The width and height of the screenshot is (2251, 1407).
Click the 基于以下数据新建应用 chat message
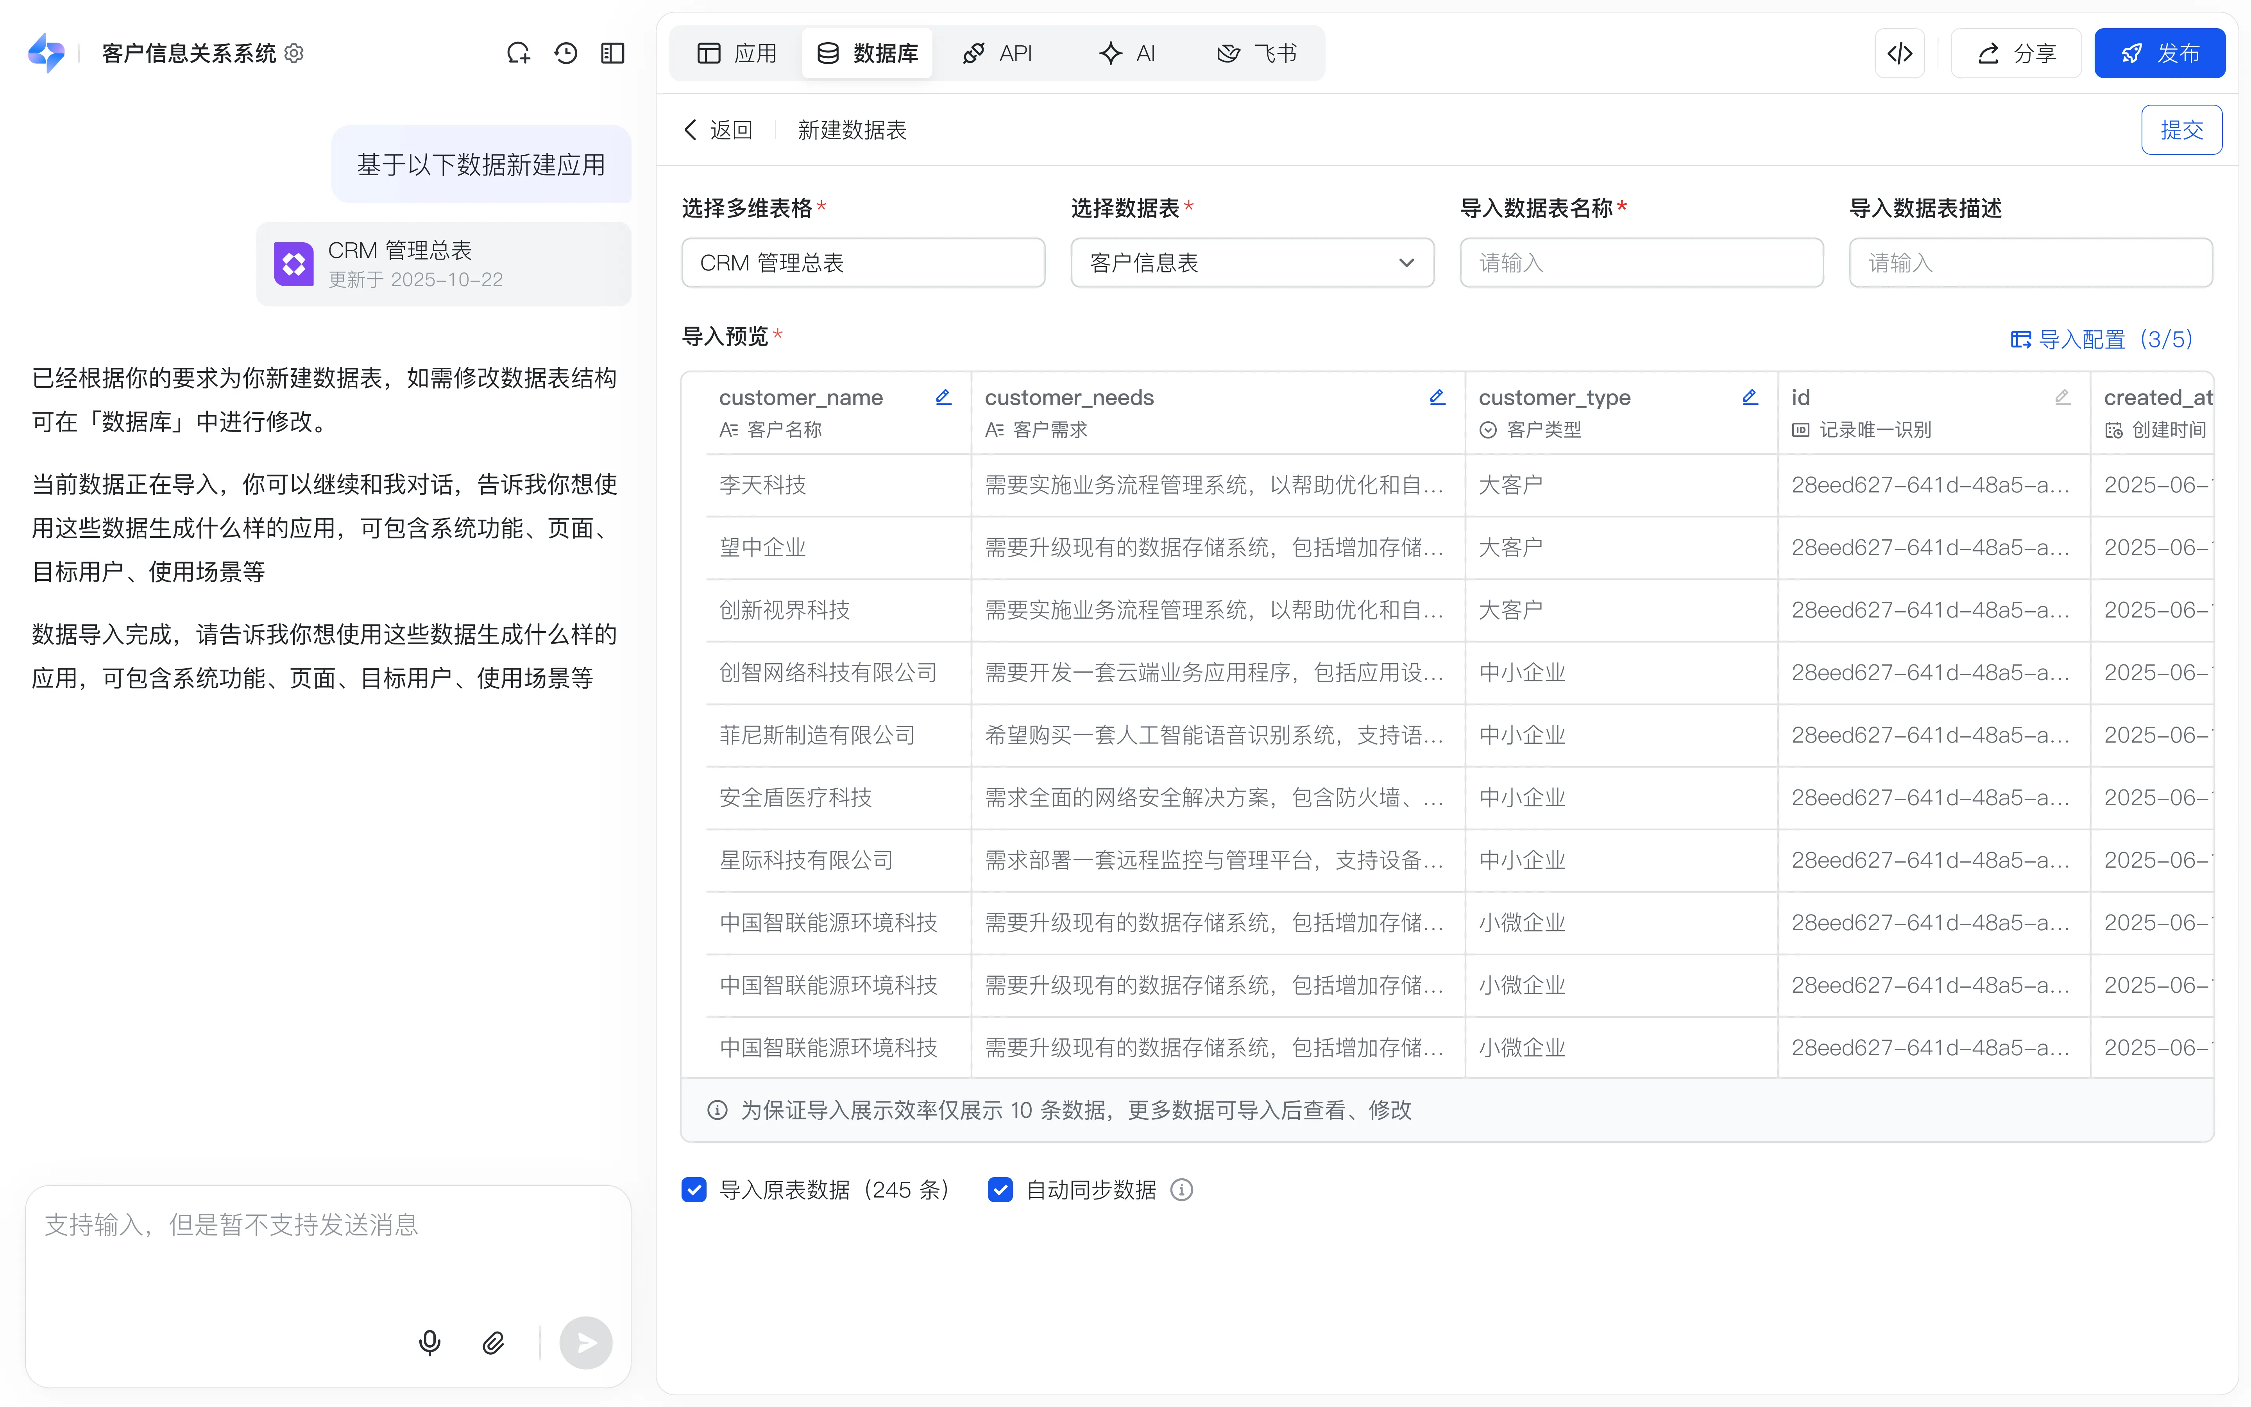[x=481, y=165]
